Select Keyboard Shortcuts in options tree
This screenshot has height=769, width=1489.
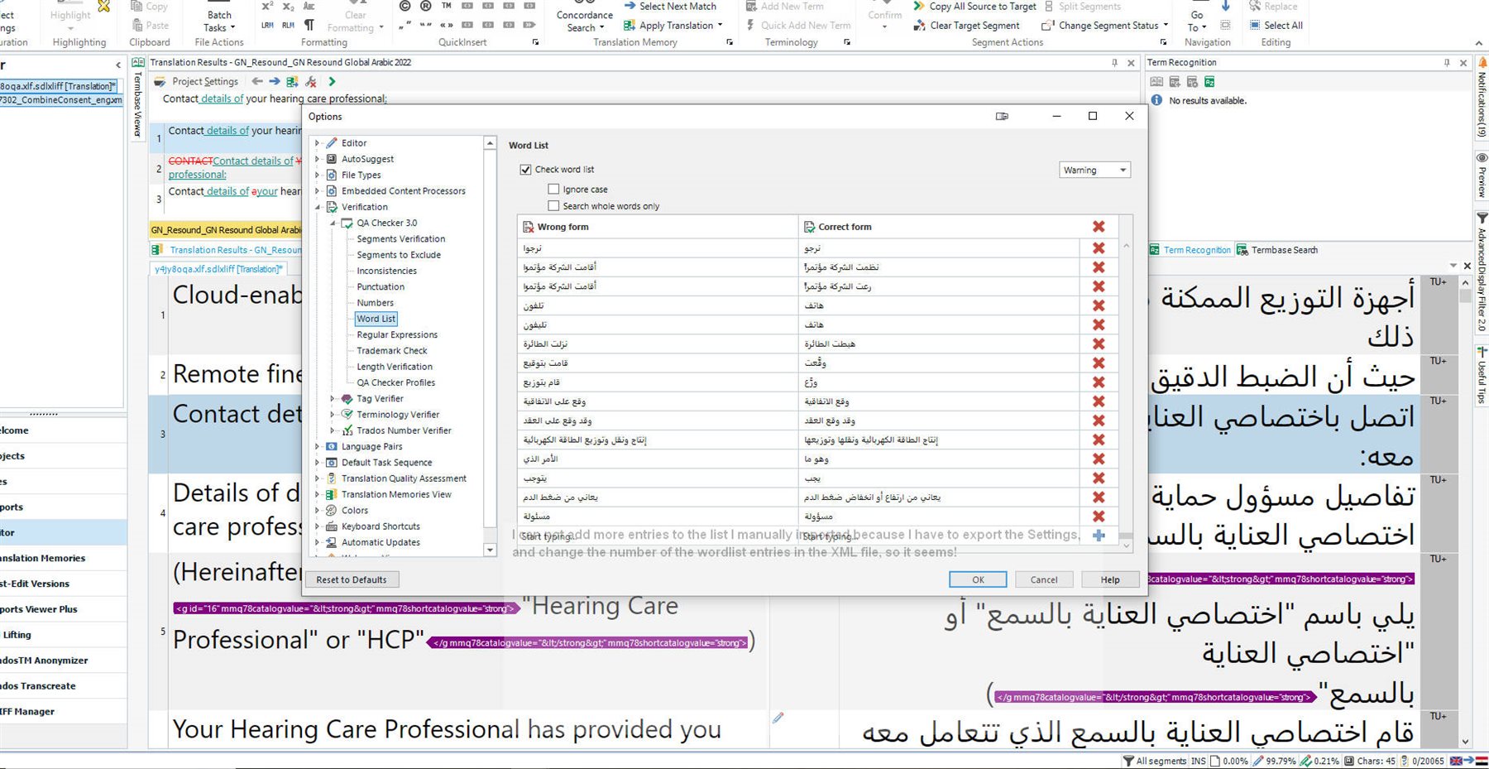pyautogui.click(x=381, y=526)
